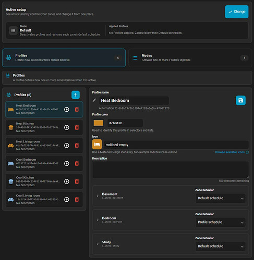
Task: Click the Default mode list icon
Action: [13, 31]
